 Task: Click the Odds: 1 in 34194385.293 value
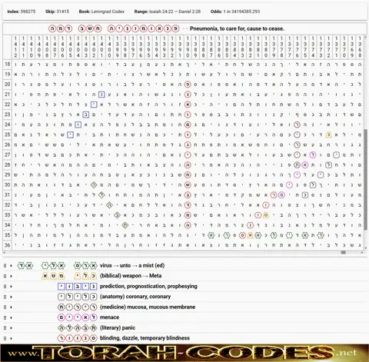coord(235,12)
